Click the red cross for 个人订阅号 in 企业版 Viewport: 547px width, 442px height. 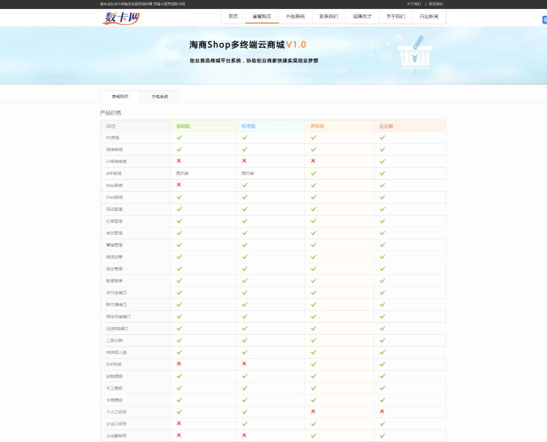coord(382,411)
